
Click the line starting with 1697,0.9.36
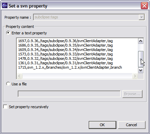click(x=65, y=41)
